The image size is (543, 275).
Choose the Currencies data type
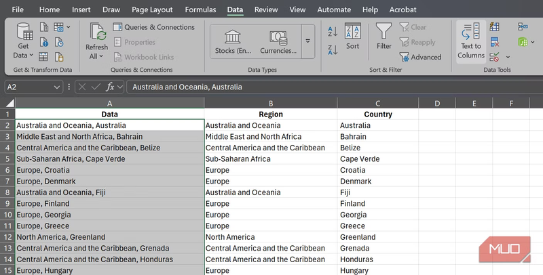point(278,41)
